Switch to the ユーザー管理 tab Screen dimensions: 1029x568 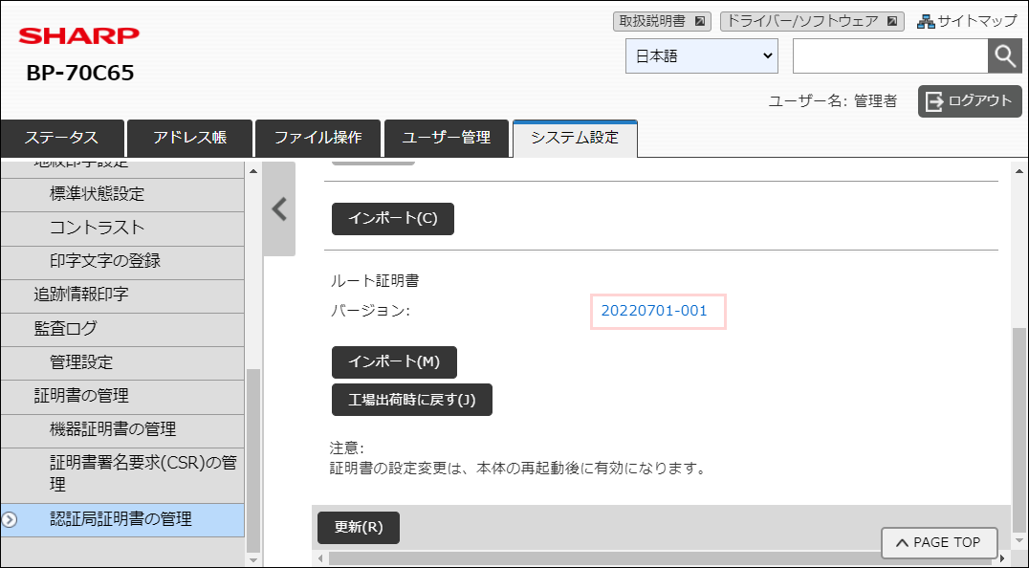(x=447, y=138)
